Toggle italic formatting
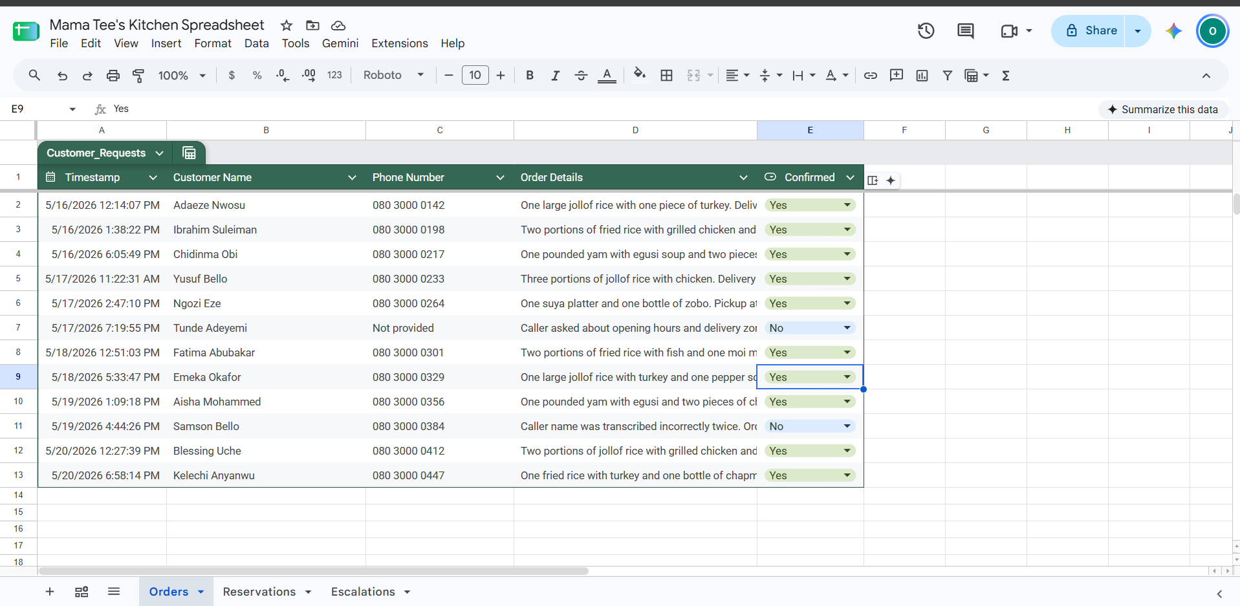The image size is (1240, 606). coord(555,75)
